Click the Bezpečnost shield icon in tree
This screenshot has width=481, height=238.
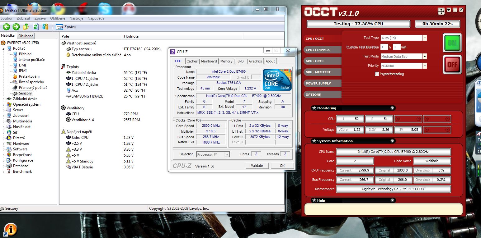[x=9, y=155]
